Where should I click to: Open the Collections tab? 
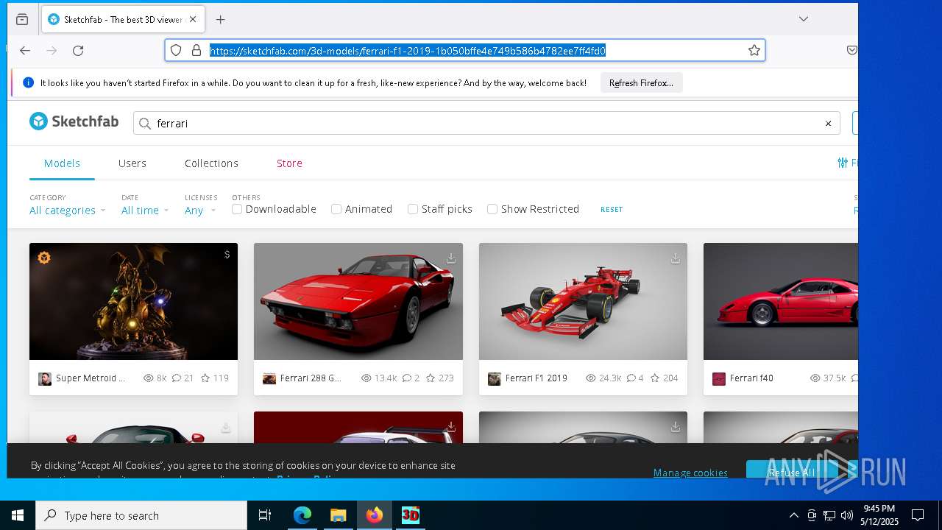coord(211,163)
